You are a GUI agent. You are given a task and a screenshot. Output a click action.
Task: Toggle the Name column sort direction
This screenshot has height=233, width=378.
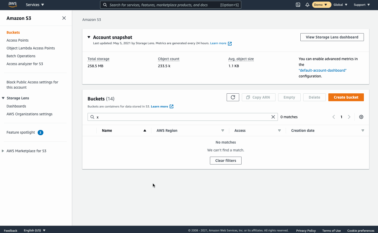(145, 130)
